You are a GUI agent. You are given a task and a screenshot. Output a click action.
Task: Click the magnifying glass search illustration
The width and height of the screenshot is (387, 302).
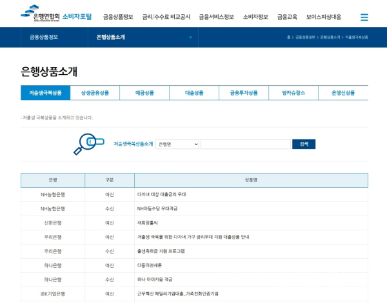(89, 144)
